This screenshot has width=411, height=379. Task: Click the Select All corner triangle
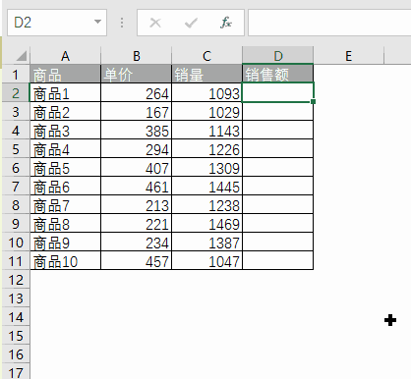click(x=22, y=56)
